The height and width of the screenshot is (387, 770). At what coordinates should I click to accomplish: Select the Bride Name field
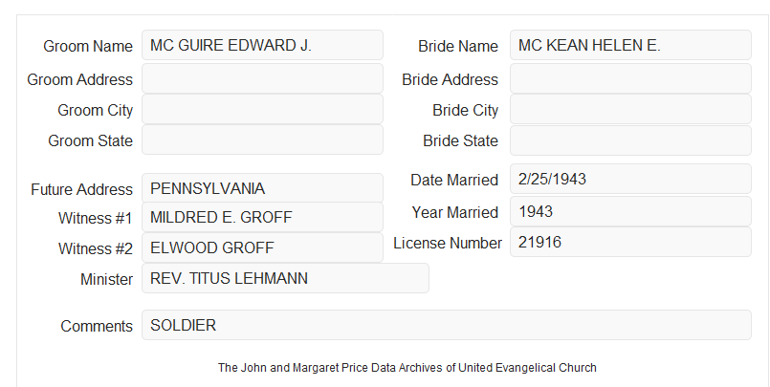tap(630, 45)
